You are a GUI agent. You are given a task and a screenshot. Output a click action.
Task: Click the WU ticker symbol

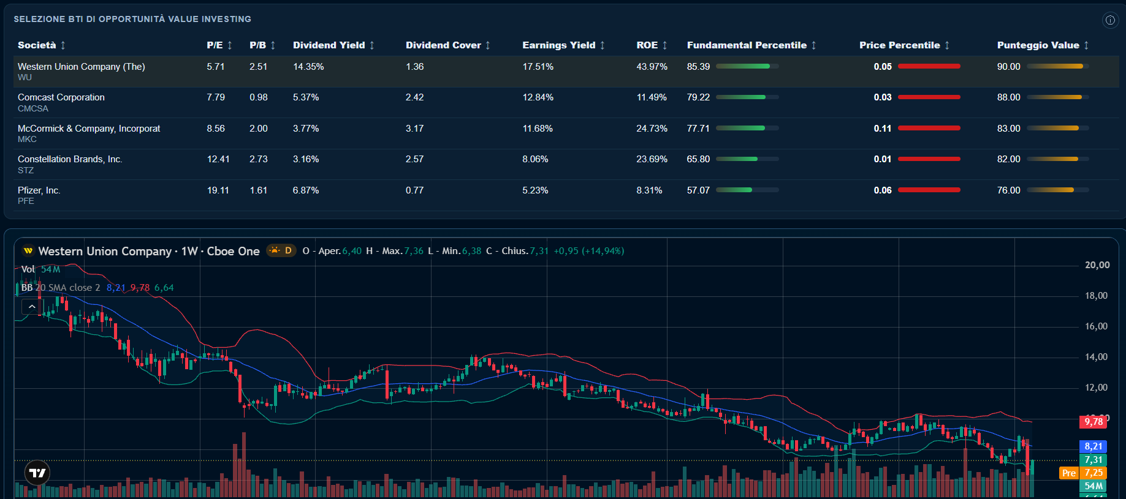25,78
